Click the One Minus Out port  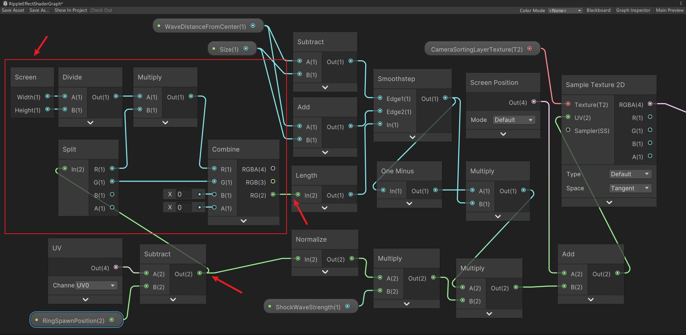coord(436,190)
